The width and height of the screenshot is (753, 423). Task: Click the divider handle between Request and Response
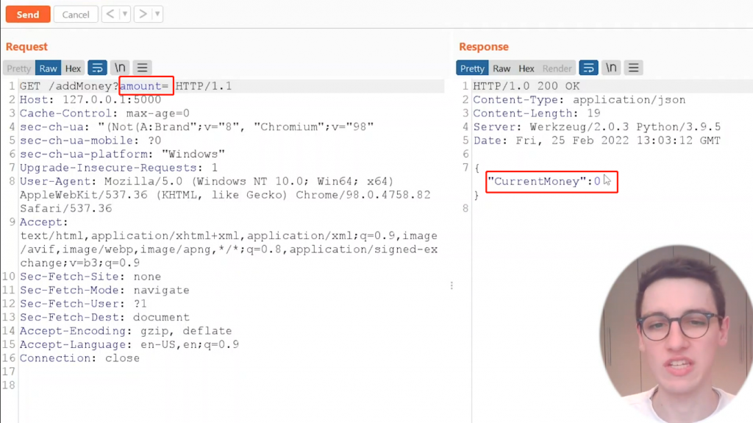pyautogui.click(x=452, y=285)
